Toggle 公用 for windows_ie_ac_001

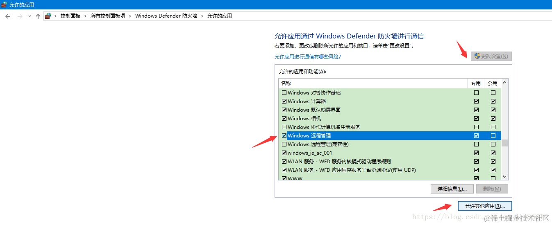click(493, 153)
